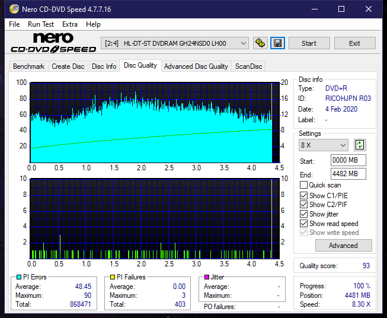The height and width of the screenshot is (318, 387).
Task: Click PI Errors maximum 90
Action: pyautogui.click(x=88, y=295)
